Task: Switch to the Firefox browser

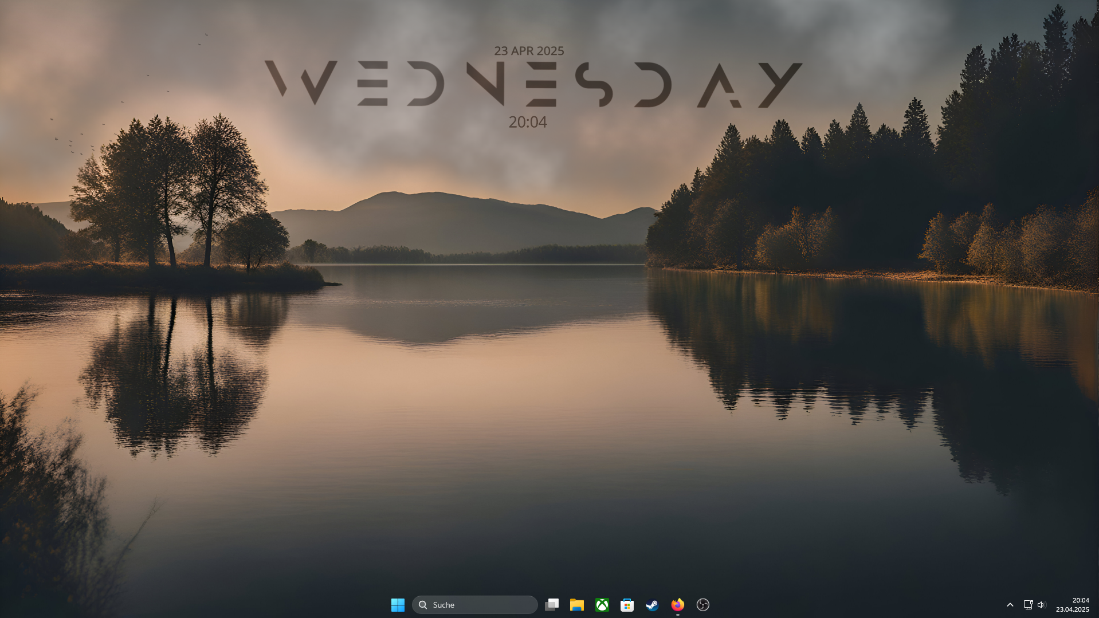Action: pos(678,605)
